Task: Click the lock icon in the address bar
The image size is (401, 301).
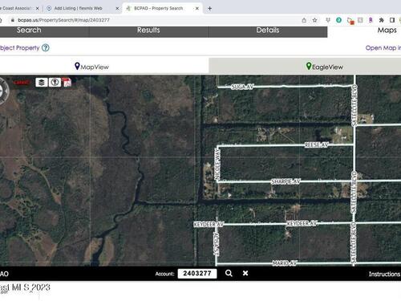Action: tap(13, 20)
